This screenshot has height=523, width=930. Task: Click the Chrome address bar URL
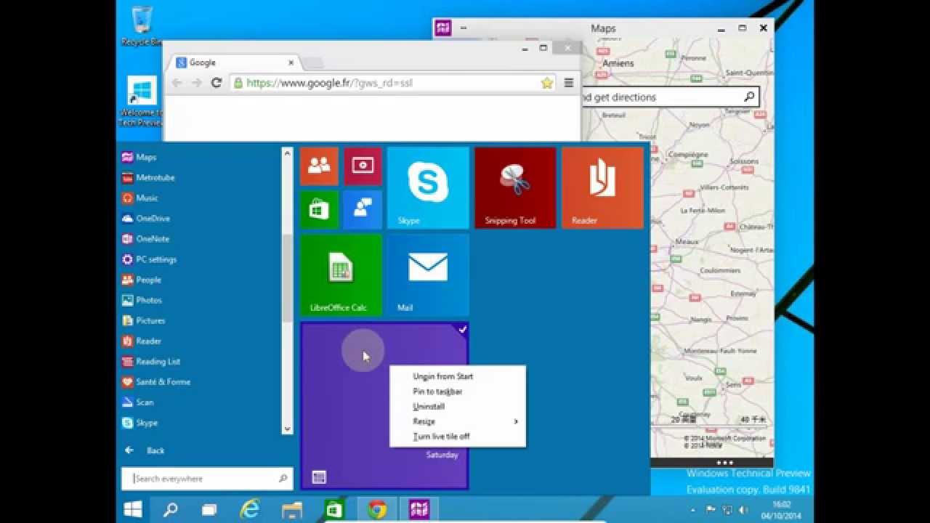tap(329, 83)
